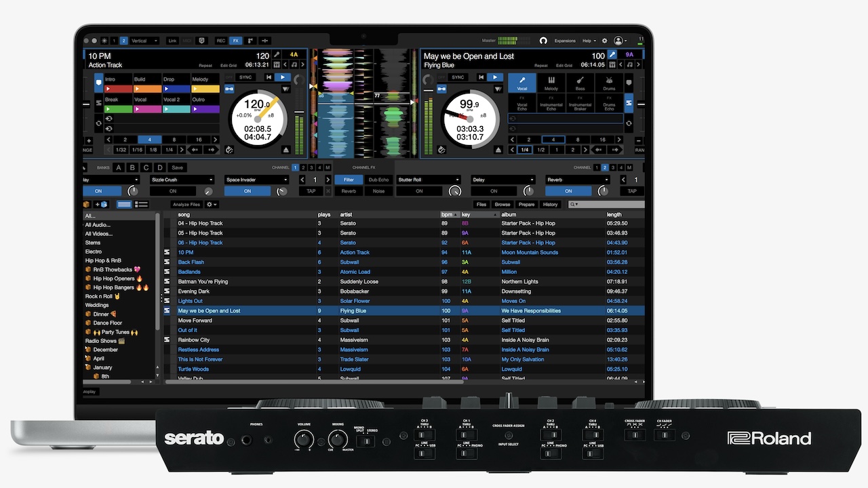The height and width of the screenshot is (488, 868).
Task: Open setup gear next to Help
Action: tap(605, 41)
